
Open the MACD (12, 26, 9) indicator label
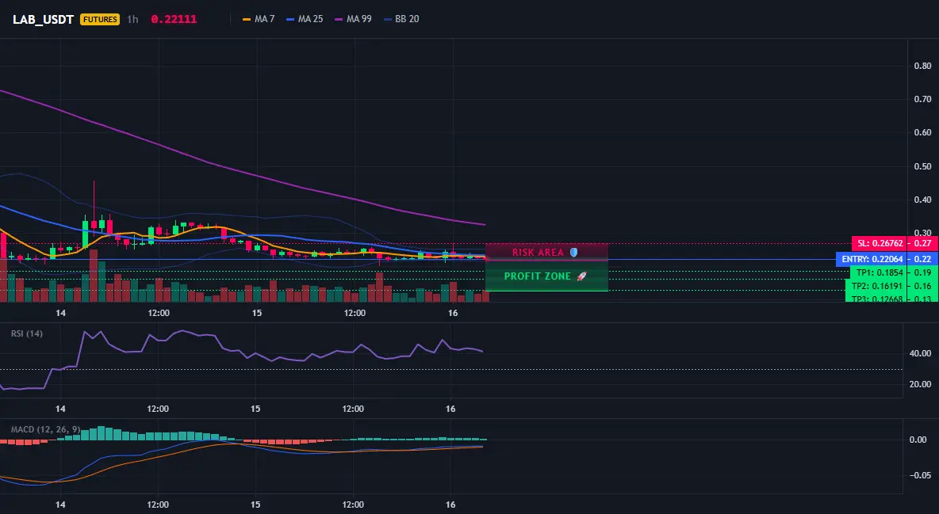coord(45,429)
